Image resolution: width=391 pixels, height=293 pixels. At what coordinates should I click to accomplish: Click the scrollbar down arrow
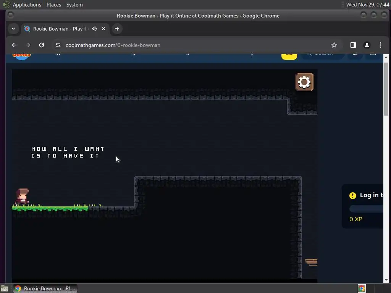[x=386, y=280]
